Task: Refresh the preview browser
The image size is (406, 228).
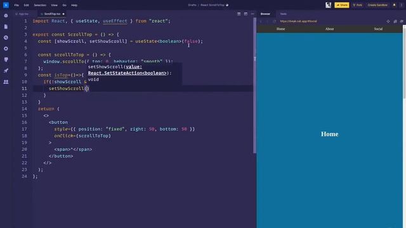Action: 274,21
